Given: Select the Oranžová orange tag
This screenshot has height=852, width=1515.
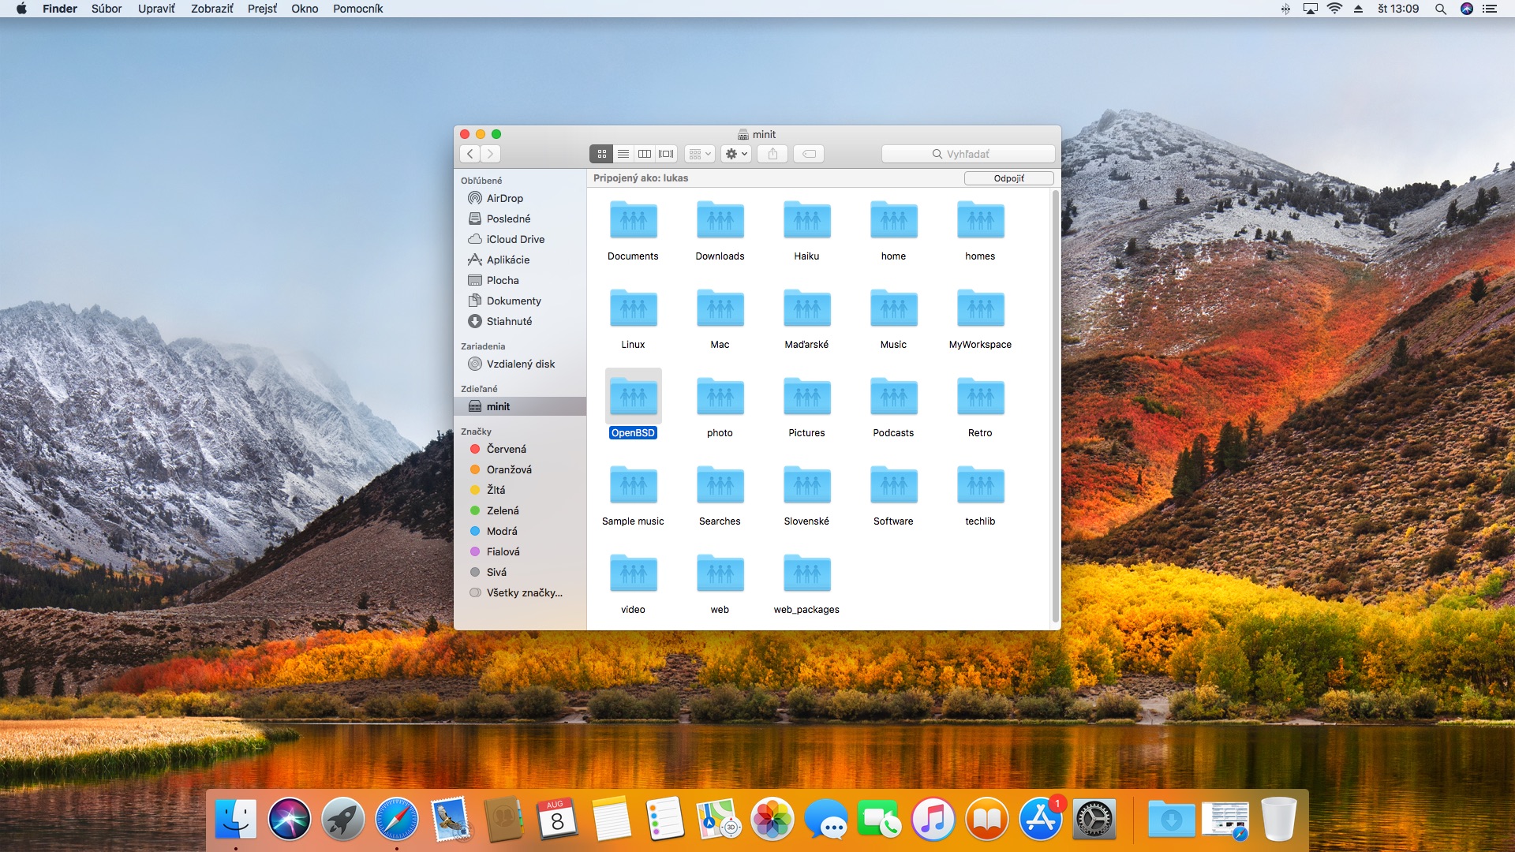Looking at the screenshot, I should tap(520, 469).
